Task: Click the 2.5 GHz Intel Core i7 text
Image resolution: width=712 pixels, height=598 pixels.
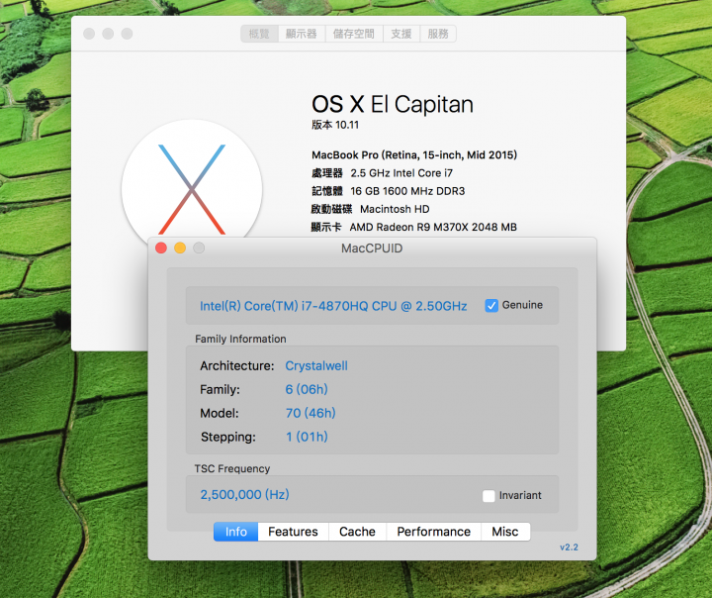Action: tap(401, 173)
